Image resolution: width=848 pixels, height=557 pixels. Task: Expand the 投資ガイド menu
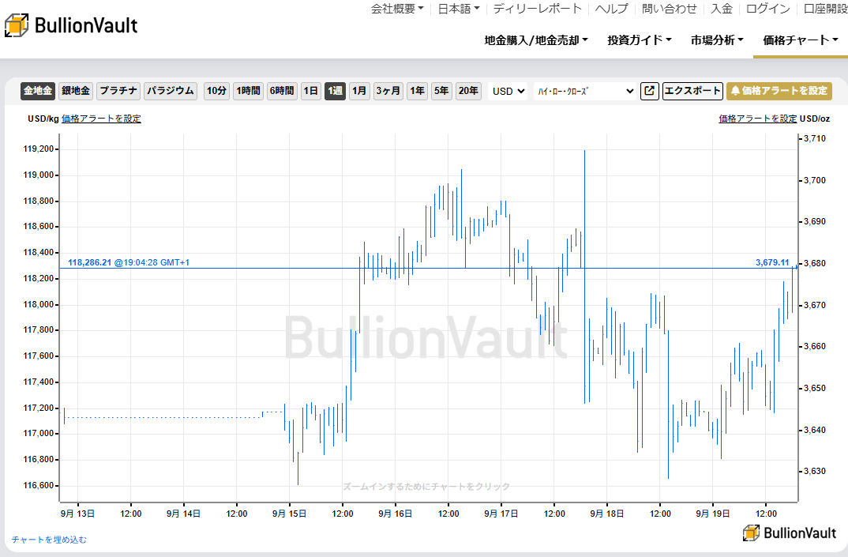point(640,40)
